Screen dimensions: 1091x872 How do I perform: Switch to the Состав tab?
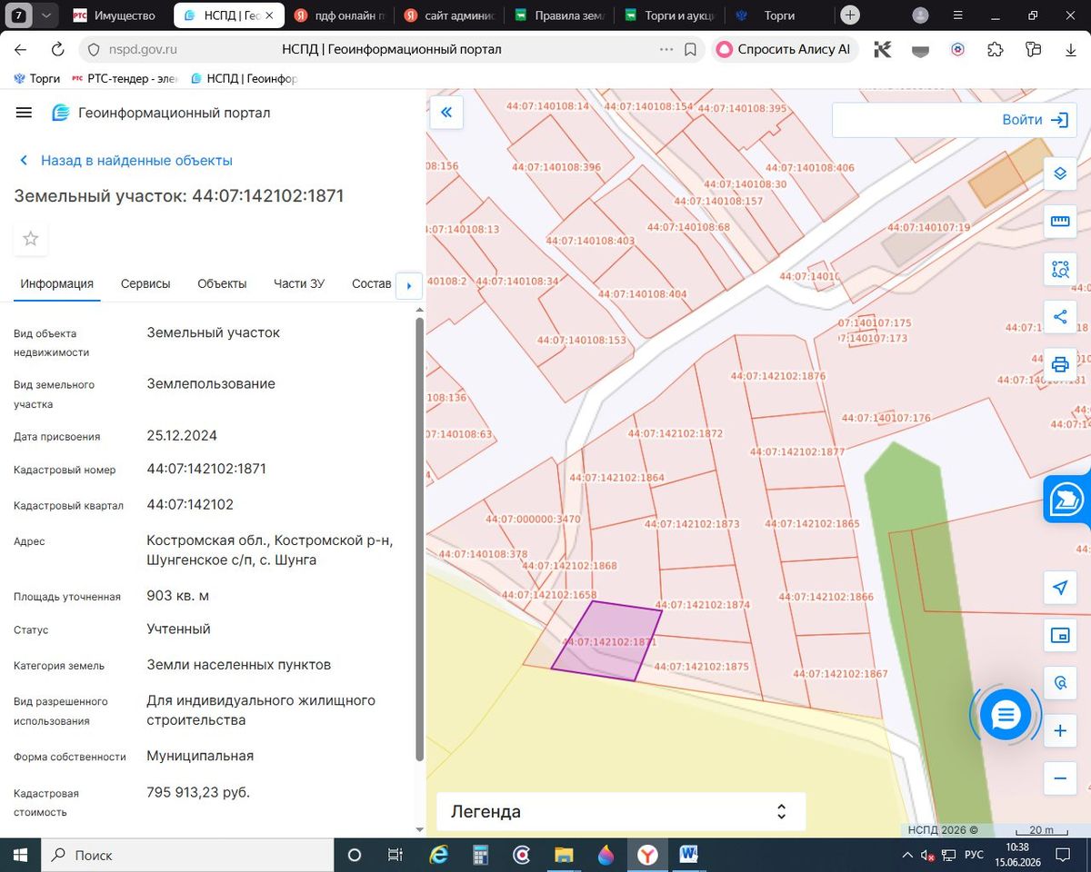pos(372,283)
